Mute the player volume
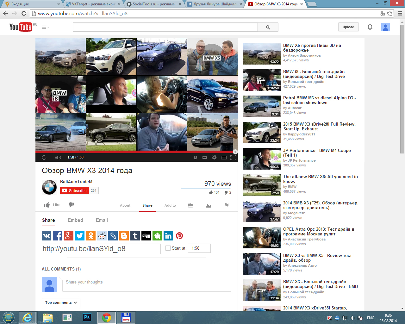This screenshot has height=324, width=405. pyautogui.click(x=58, y=157)
